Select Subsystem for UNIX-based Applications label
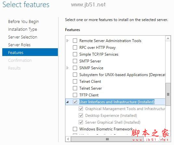Screen dimensions: 174x145 [122, 75]
